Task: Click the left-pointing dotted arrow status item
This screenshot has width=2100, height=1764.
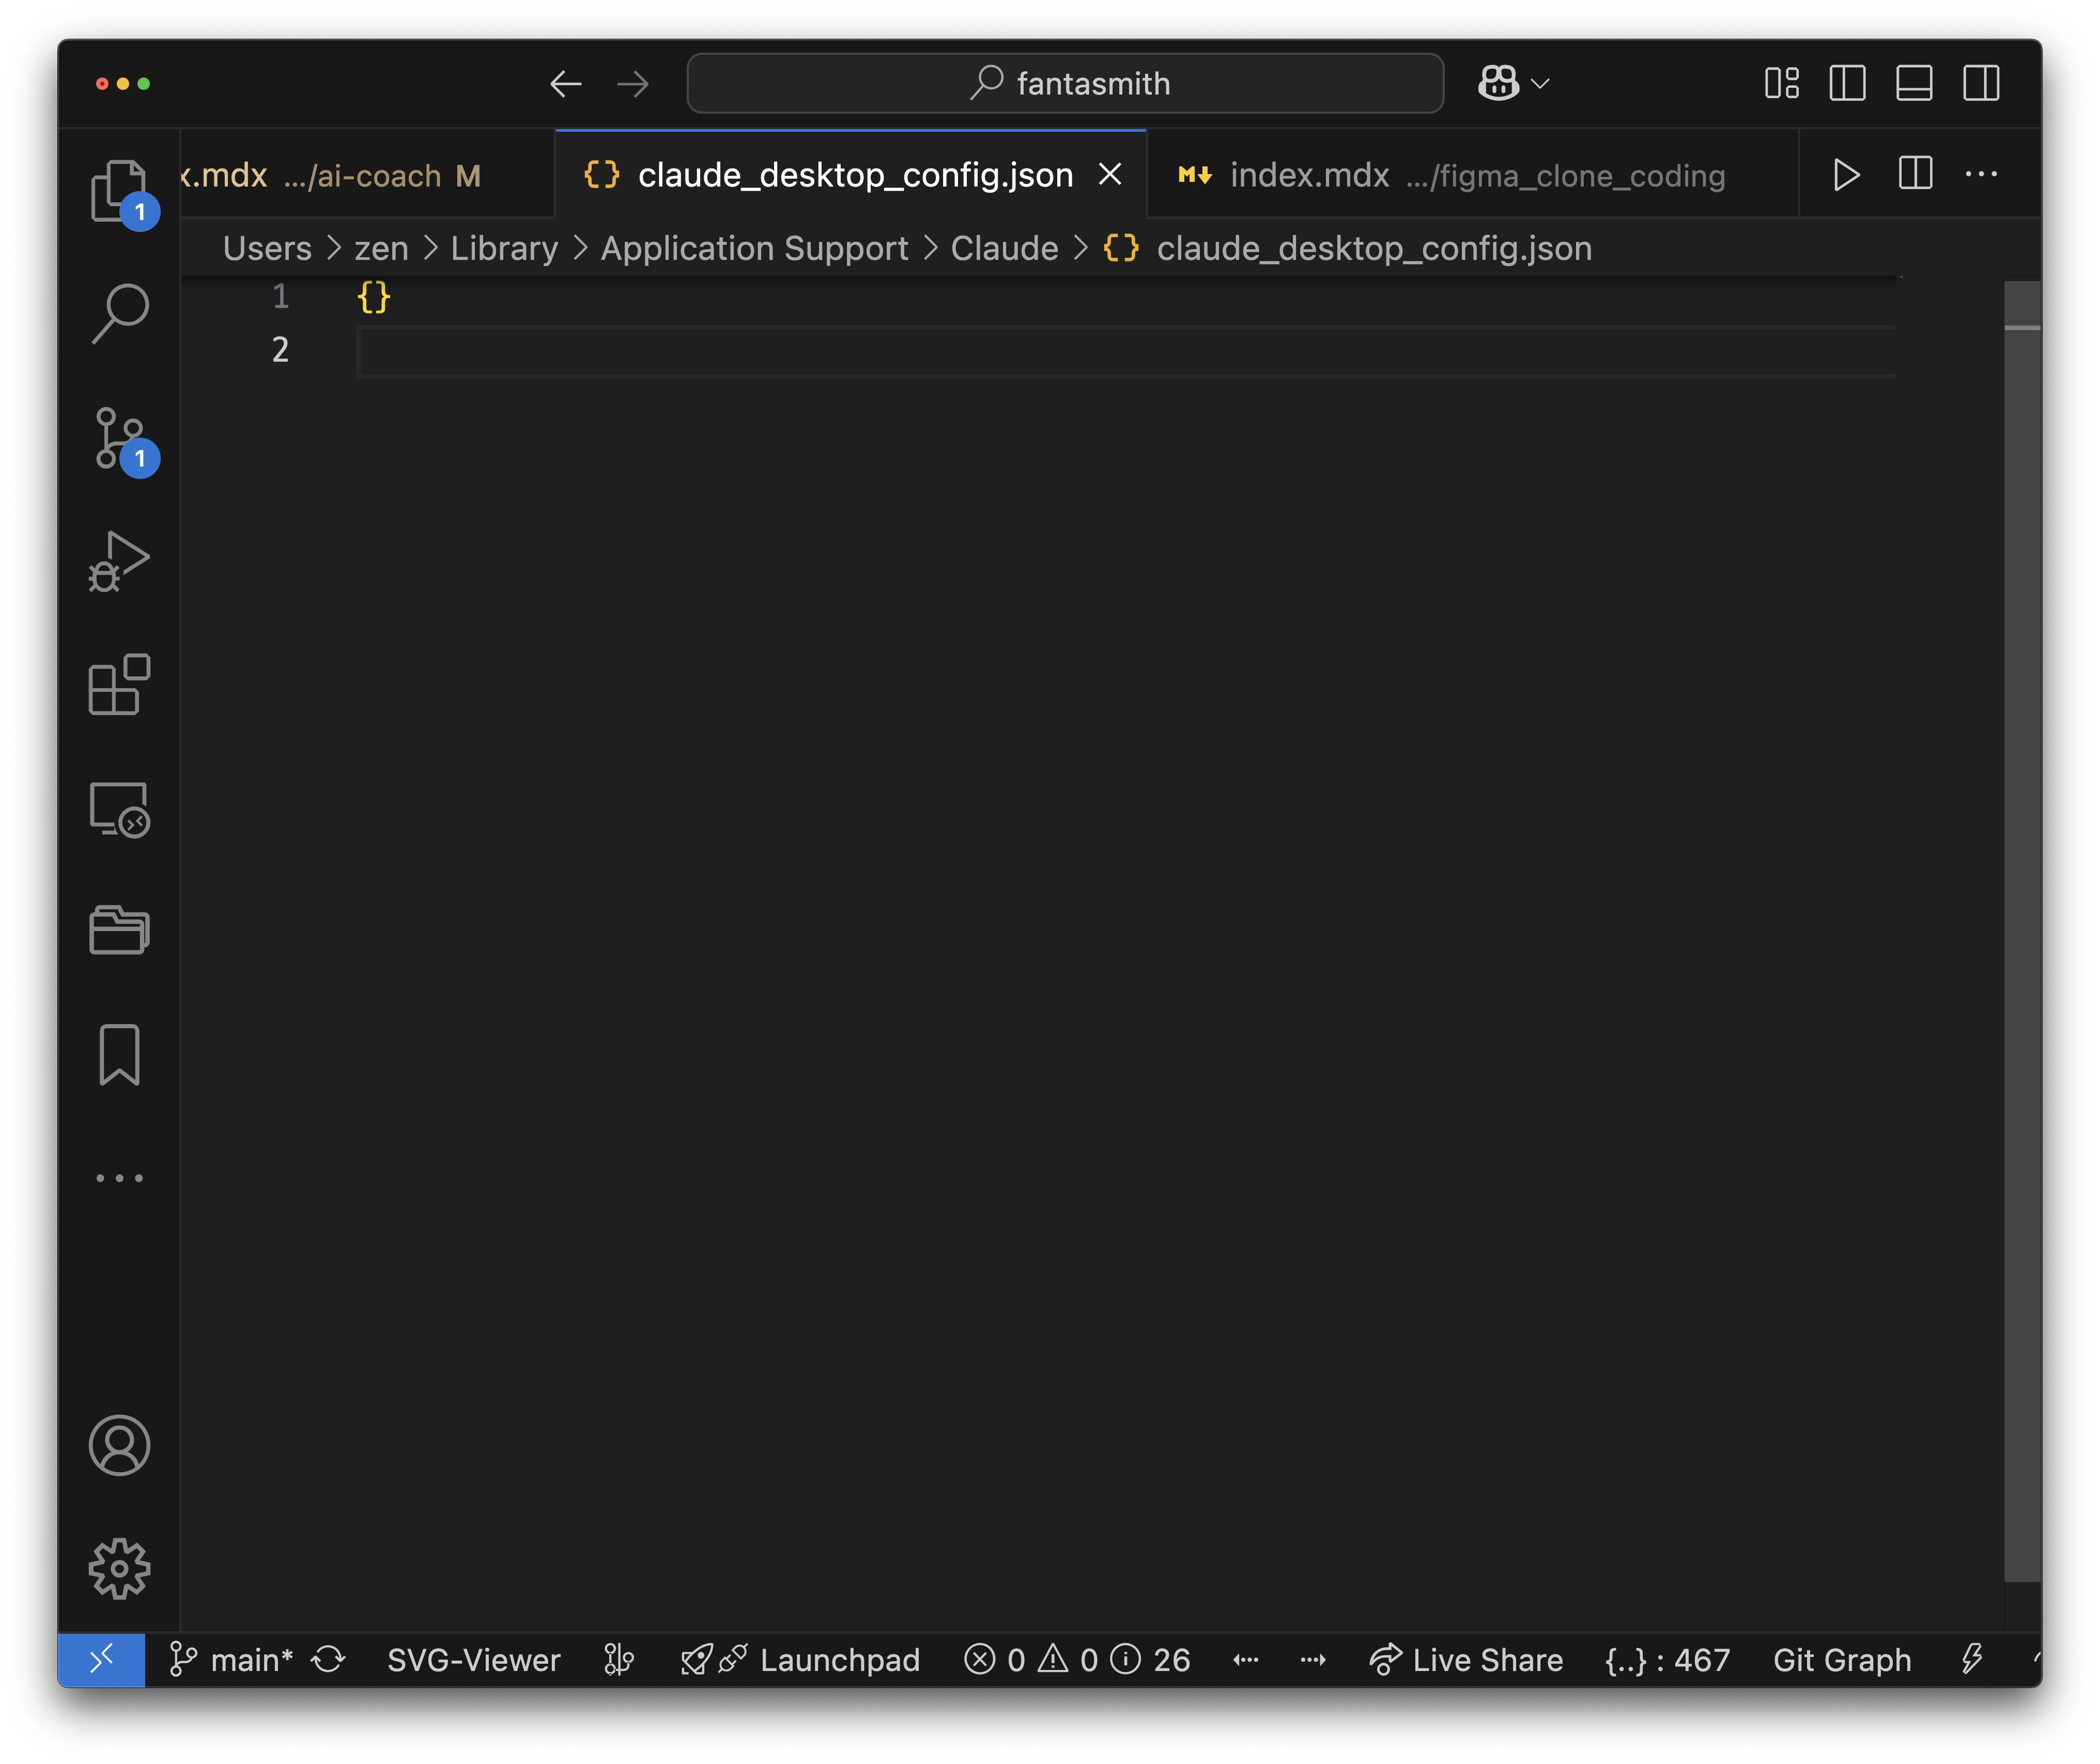Action: [x=1246, y=1660]
